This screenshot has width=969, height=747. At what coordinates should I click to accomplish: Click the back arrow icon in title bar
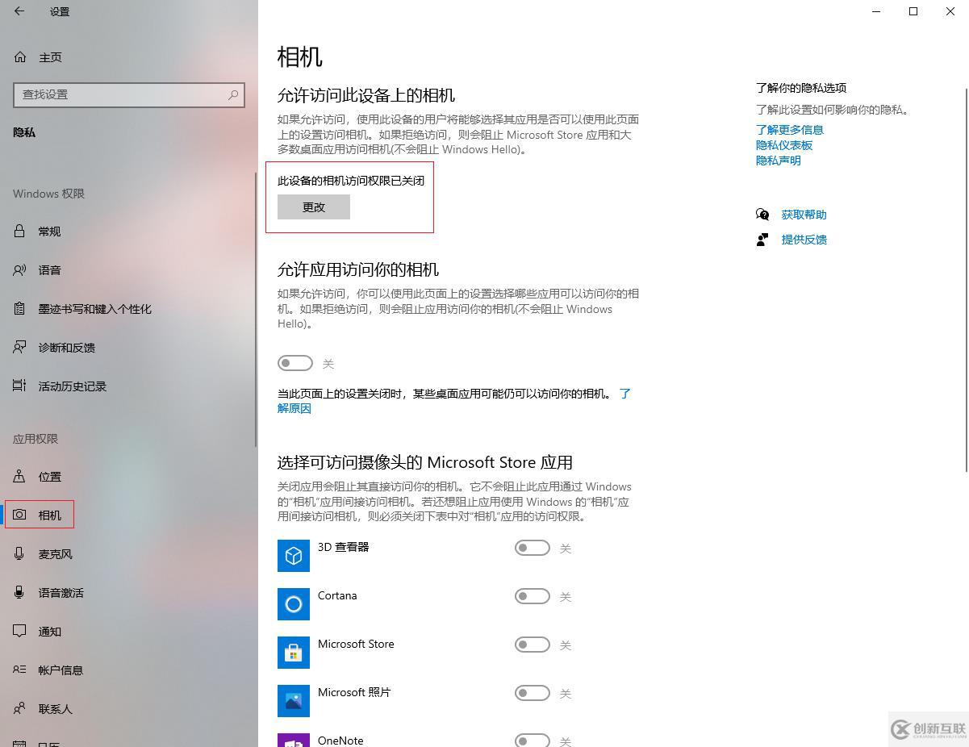(19, 11)
